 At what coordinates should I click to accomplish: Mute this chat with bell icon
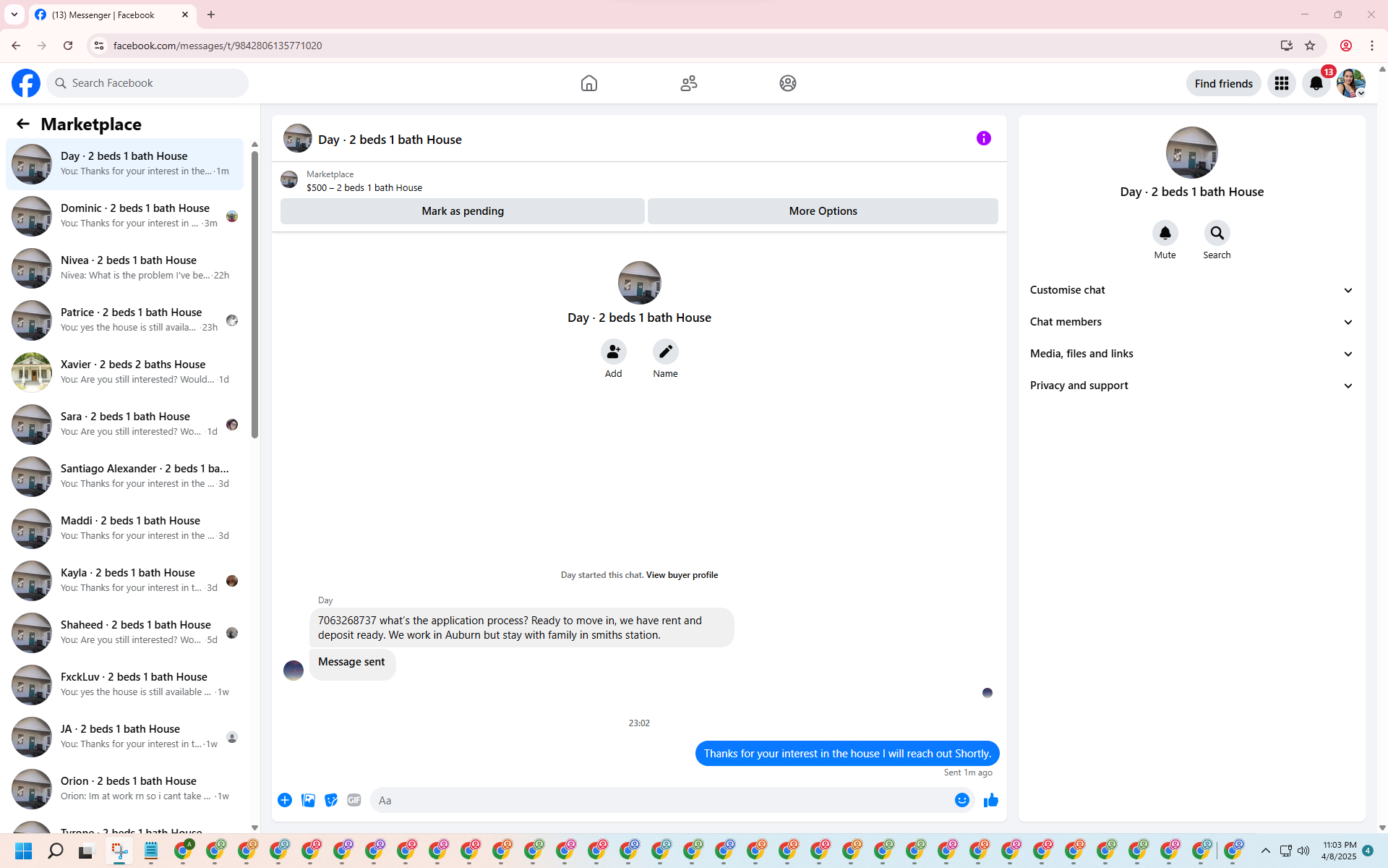coord(1165,233)
